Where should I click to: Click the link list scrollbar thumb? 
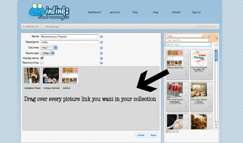216,56
